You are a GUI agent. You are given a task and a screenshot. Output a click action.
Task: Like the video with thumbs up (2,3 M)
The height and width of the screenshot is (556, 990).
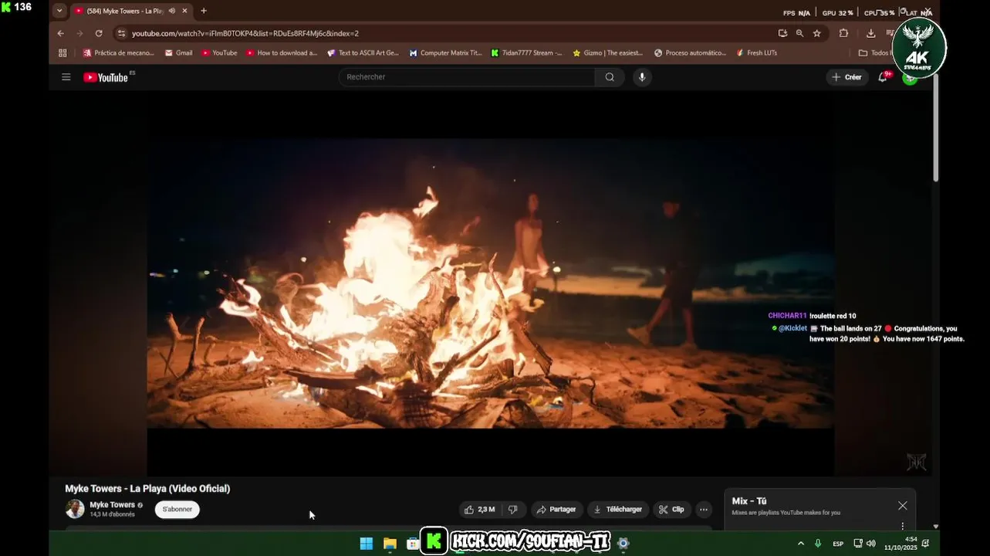(x=478, y=510)
